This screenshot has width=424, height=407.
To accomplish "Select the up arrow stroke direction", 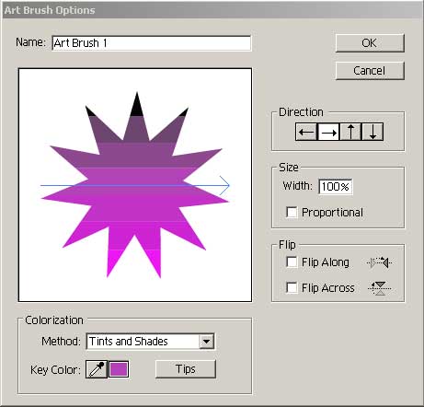I will click(350, 132).
